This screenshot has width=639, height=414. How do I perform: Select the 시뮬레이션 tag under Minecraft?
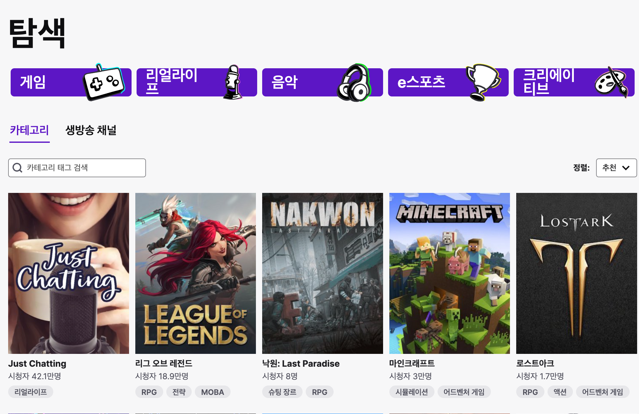(412, 392)
